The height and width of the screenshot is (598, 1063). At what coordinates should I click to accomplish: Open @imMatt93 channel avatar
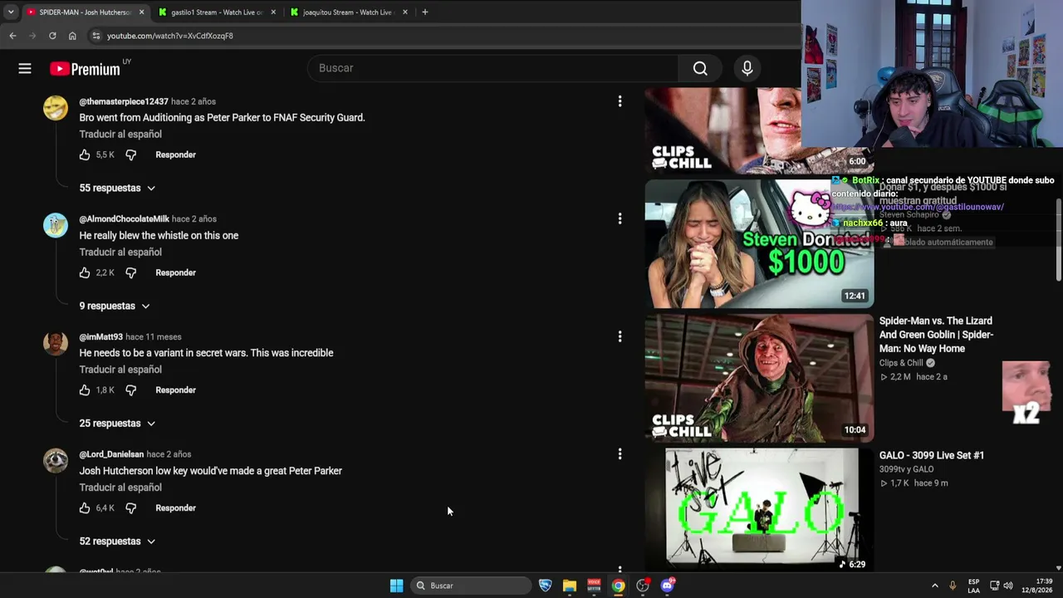tap(56, 343)
